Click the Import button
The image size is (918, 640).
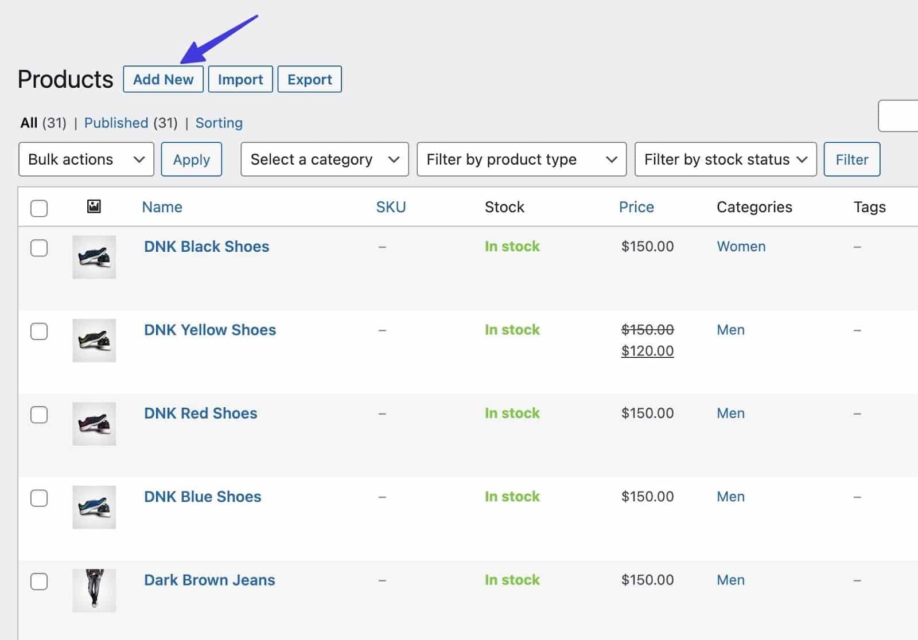pyautogui.click(x=240, y=79)
